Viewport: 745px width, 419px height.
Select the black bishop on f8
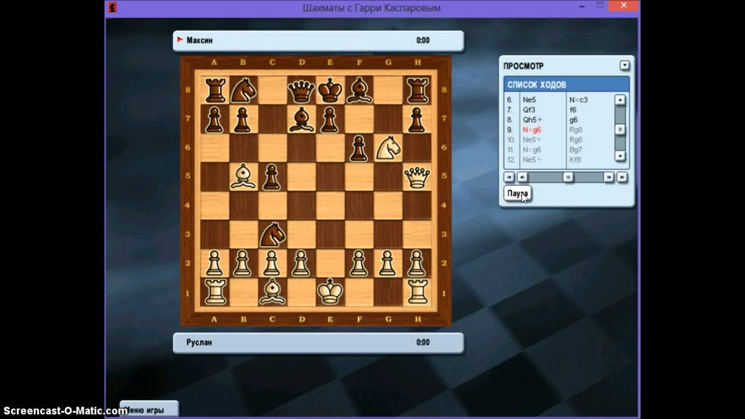coord(359,90)
